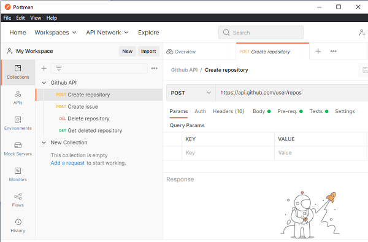Screen dimensions: 368x242
Task: Switch to the Tests tab
Action: tap(319, 111)
